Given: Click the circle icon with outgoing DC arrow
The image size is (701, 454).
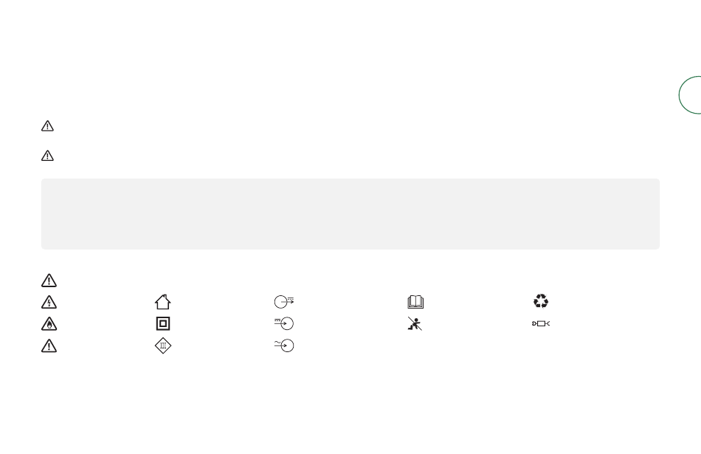Looking at the screenshot, I should [283, 301].
